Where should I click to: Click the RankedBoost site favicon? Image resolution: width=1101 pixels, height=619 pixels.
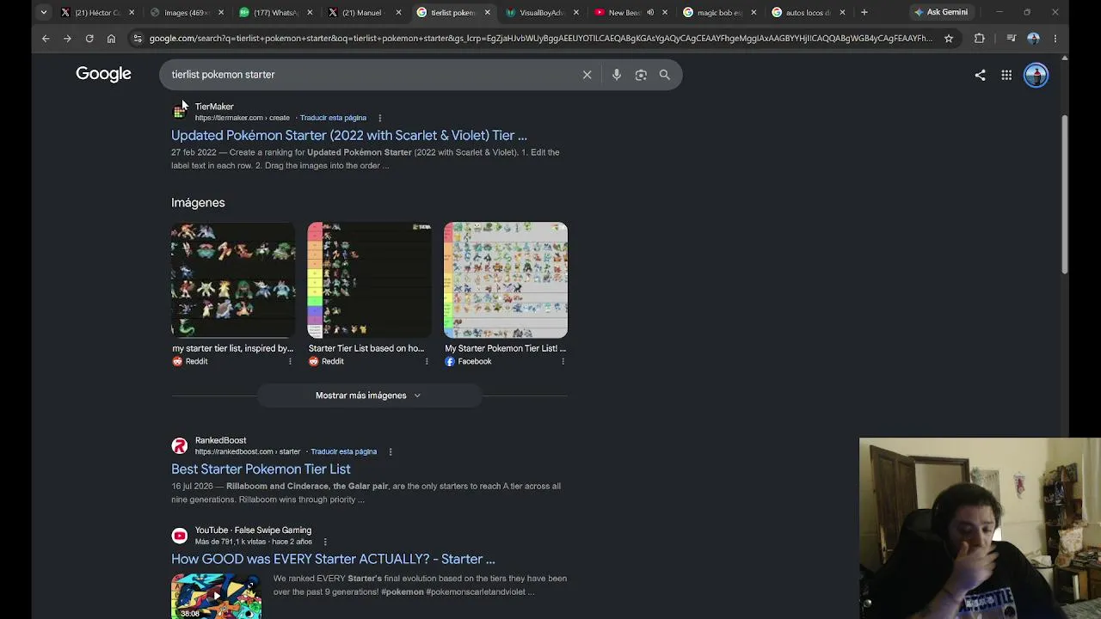point(179,445)
